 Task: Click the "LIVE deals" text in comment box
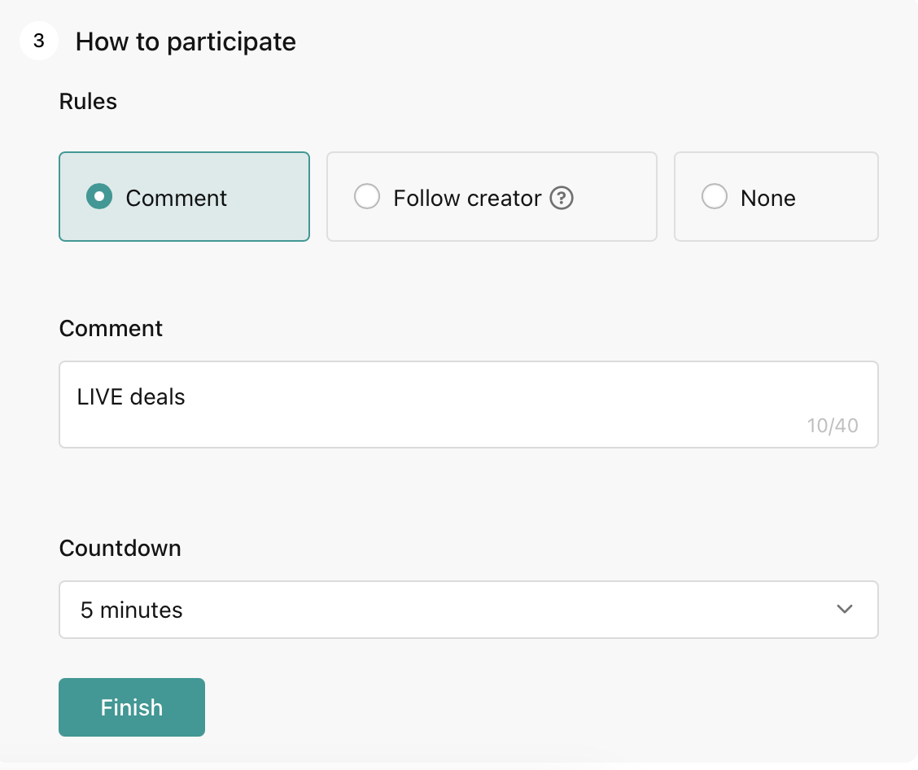click(131, 397)
